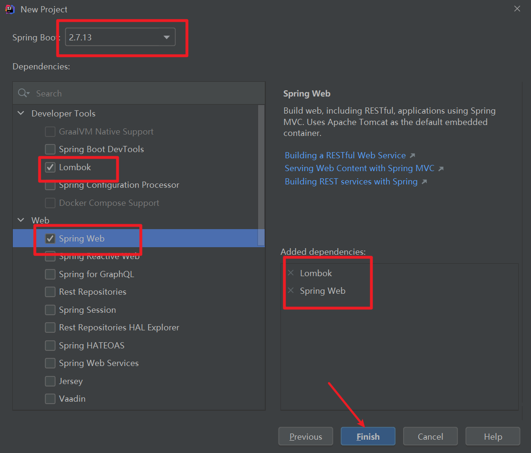531x453 pixels.
Task: Go back with Previous button
Action: click(306, 436)
